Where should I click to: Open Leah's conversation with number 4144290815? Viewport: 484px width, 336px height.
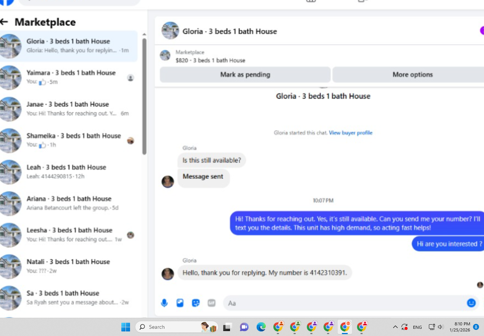point(68,172)
